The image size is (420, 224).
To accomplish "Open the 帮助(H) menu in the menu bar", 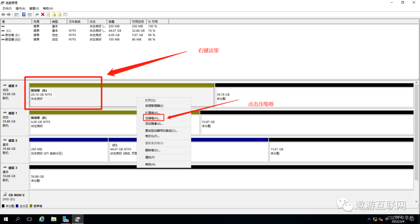I will pyautogui.click(x=48, y=9).
